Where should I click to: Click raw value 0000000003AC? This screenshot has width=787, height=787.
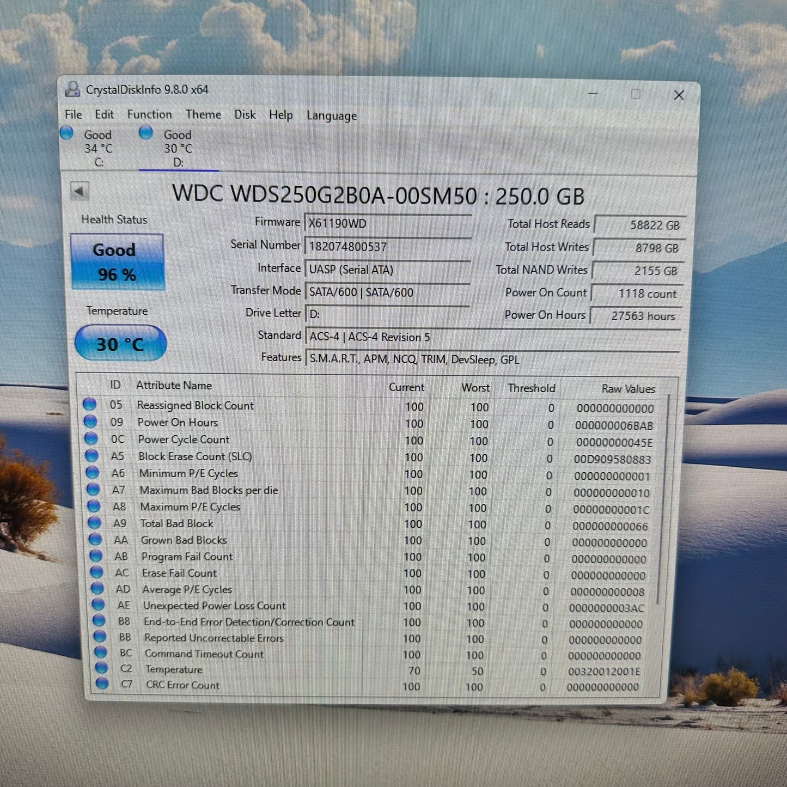pyautogui.click(x=607, y=608)
